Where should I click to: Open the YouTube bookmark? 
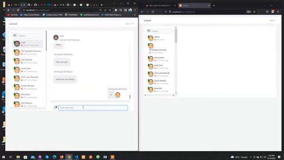point(13,15)
